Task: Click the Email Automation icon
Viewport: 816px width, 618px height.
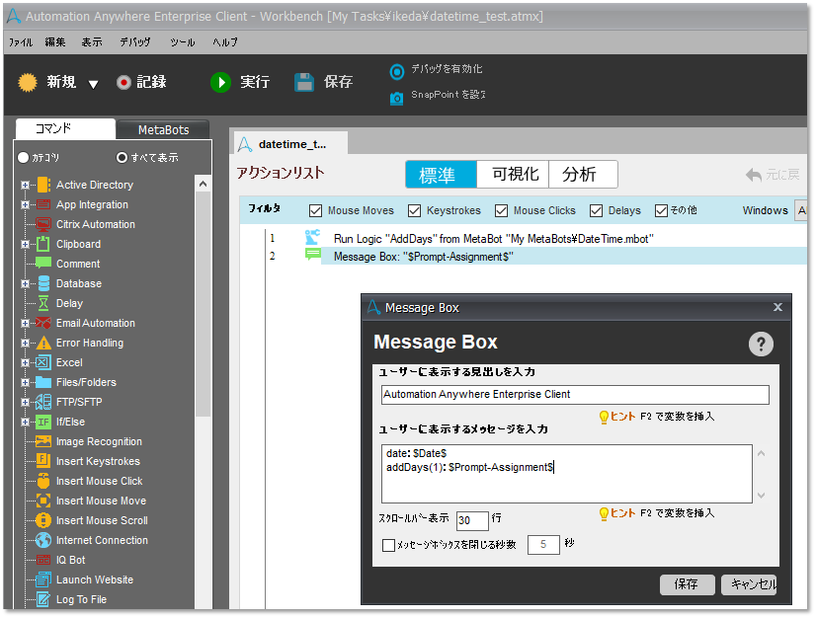Action: pos(43,323)
